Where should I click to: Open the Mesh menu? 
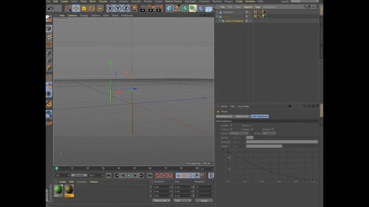pos(93,1)
